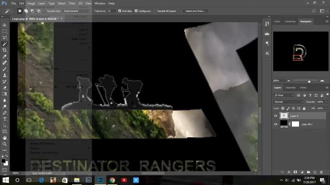The image size is (330, 185).
Task: Toggle Lock position icon
Action: (293, 108)
